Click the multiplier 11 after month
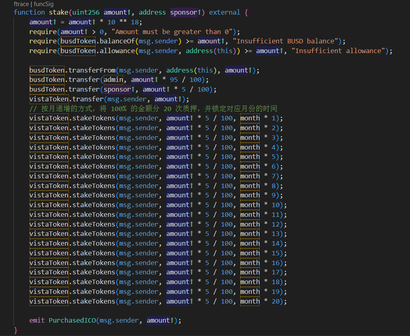The image size is (410, 336). tap(276, 215)
